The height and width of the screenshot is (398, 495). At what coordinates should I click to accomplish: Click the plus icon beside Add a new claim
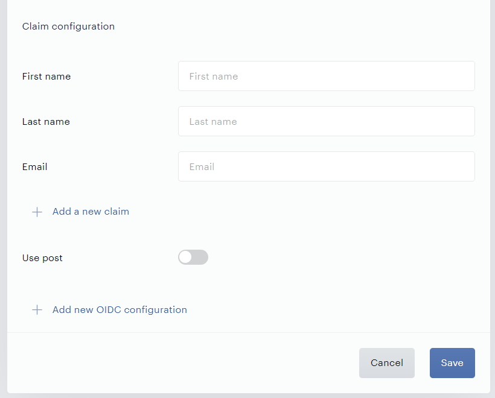click(x=37, y=212)
